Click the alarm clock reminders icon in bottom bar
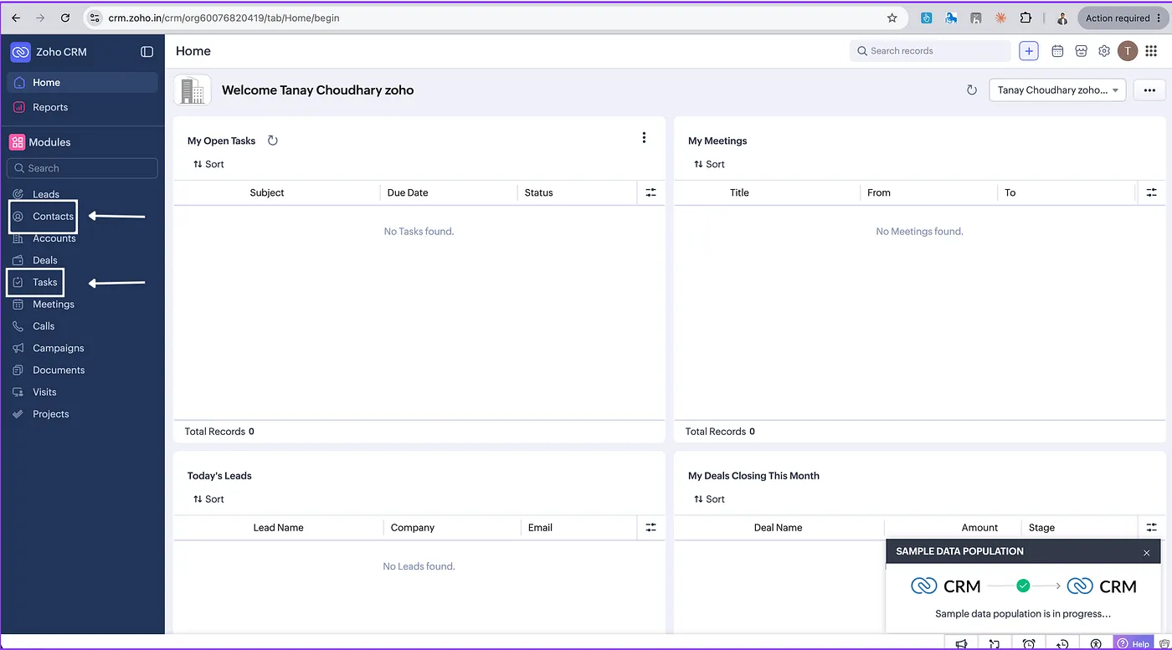This screenshot has width=1172, height=650. pos(1029,643)
